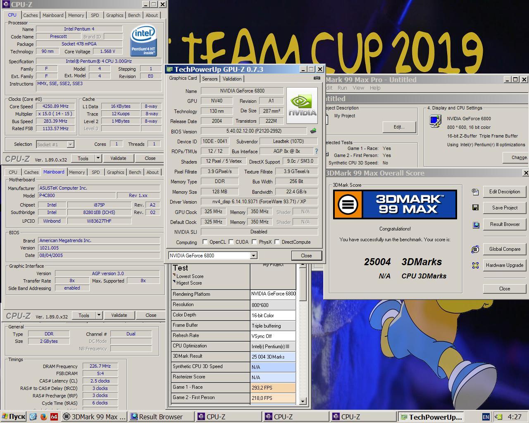Switch to Result Browser taskbar button
Image resolution: width=529 pixels, height=423 pixels.
(x=161, y=417)
